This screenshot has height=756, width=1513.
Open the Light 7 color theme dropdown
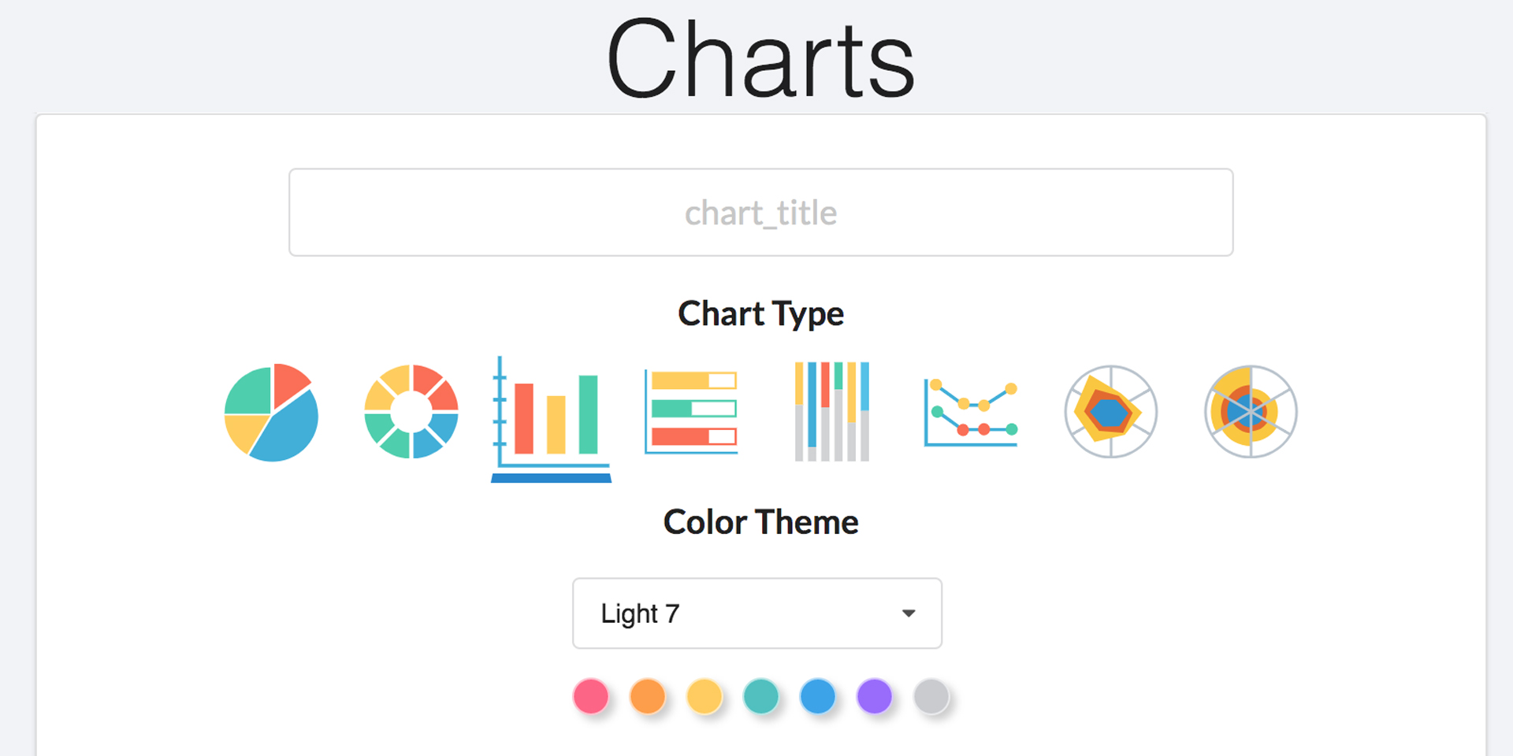[757, 613]
